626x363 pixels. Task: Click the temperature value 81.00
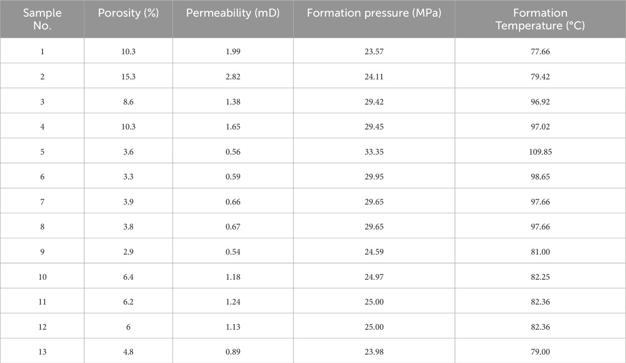coord(540,253)
